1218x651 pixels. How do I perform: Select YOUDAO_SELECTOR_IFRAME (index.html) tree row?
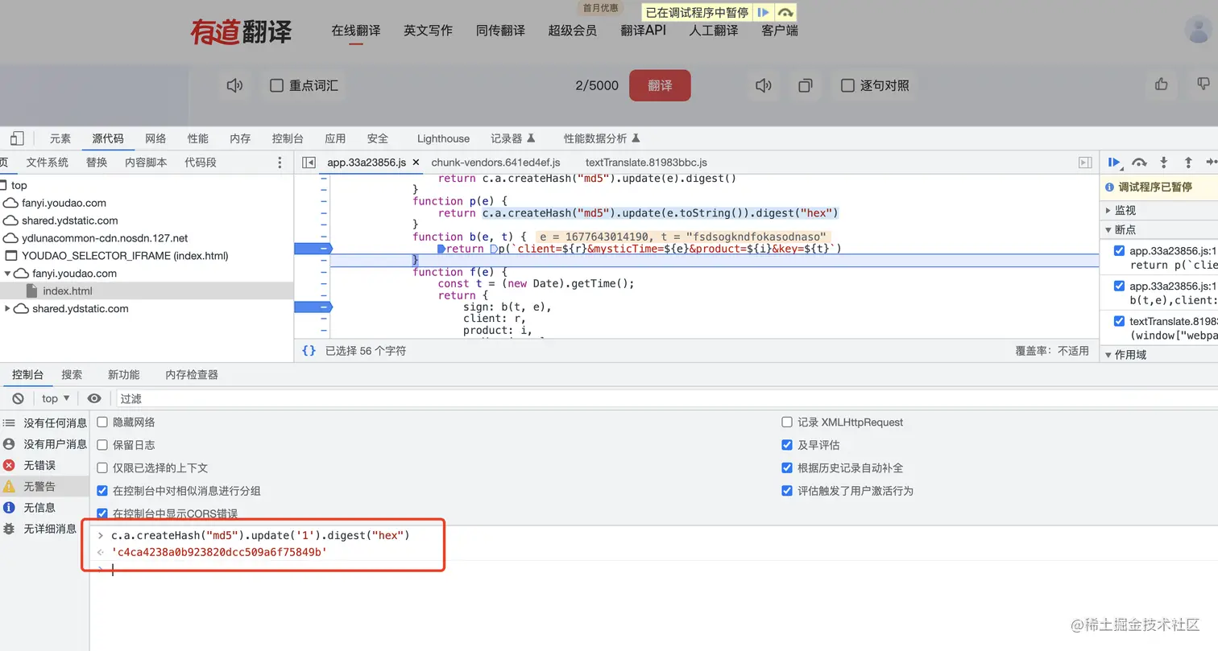(125, 256)
